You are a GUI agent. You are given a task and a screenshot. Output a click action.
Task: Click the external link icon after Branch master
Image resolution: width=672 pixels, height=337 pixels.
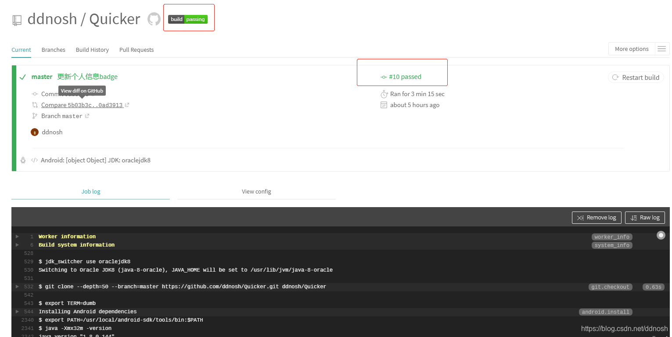coord(87,116)
